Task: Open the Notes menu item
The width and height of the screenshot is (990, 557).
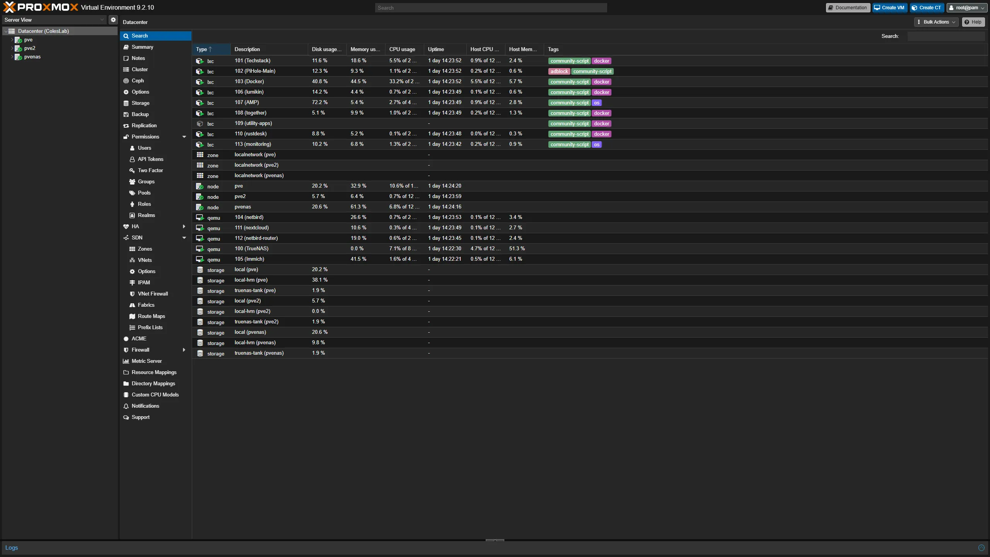Action: 155,58
